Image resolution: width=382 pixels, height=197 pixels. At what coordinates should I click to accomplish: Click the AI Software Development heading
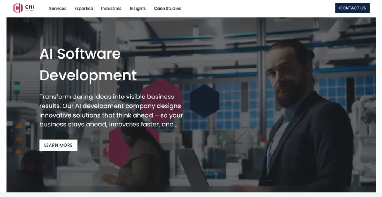tap(88, 64)
